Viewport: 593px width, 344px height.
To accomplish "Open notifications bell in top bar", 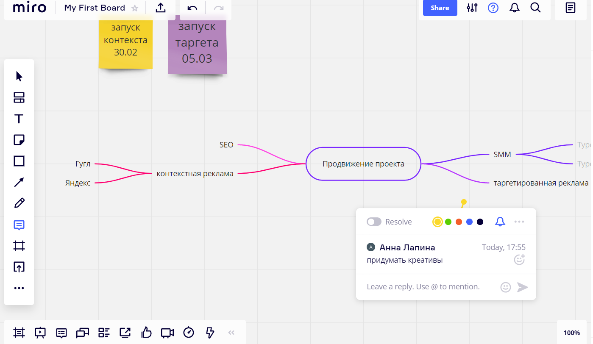I will [x=515, y=8].
